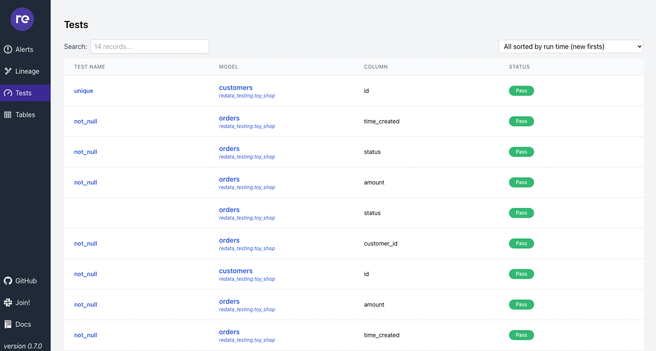Open the Alerts page
This screenshot has width=656, height=351.
pos(25,49)
